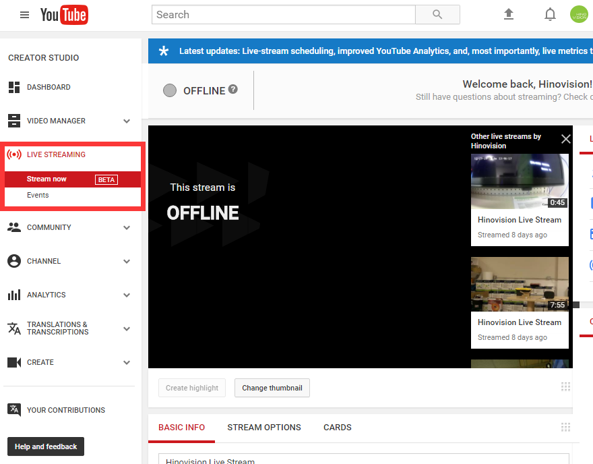Click the first Hinovision Live Stream title

click(520, 220)
